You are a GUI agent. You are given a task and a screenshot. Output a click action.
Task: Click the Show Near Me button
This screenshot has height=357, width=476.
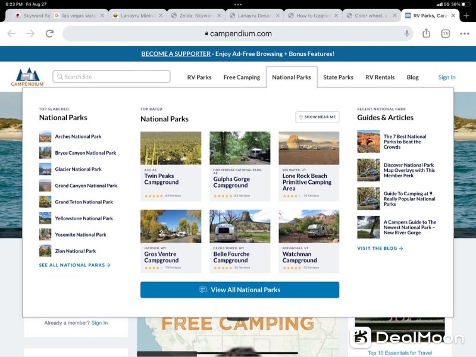(x=318, y=117)
